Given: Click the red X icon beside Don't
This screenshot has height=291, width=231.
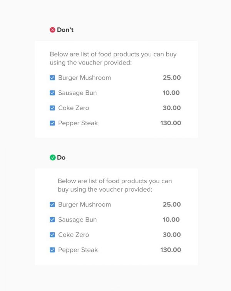Looking at the screenshot, I should (52, 30).
